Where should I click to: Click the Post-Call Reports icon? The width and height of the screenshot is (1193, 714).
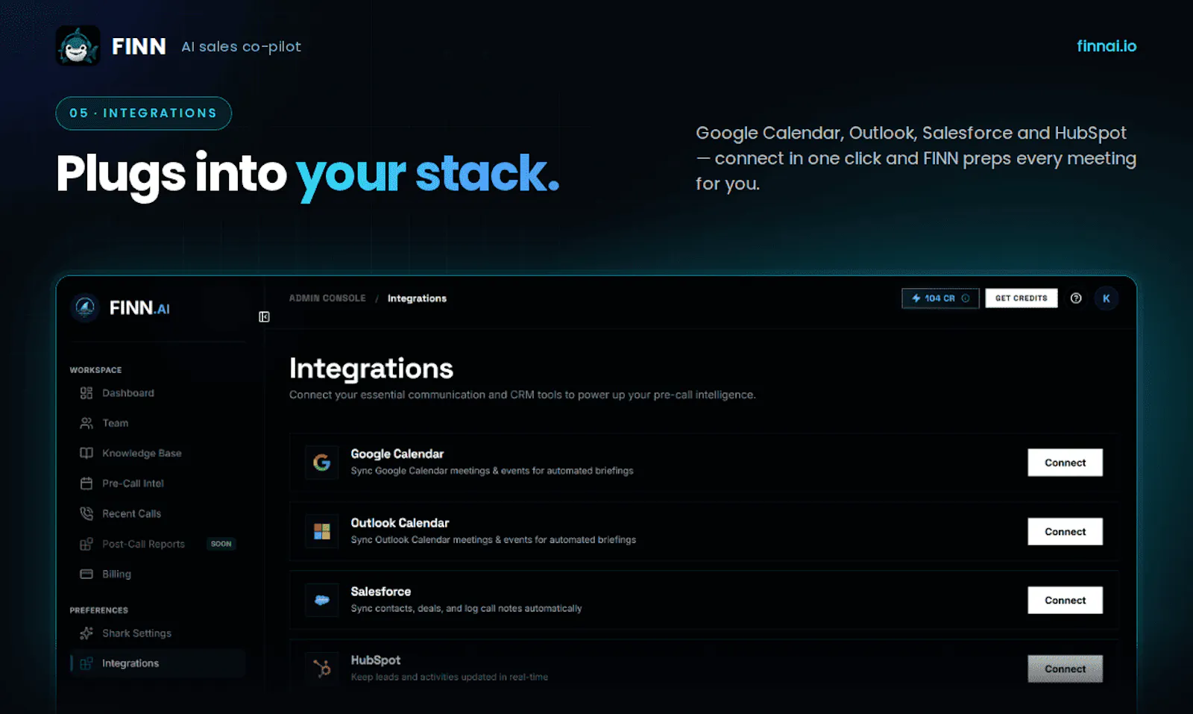click(x=86, y=544)
